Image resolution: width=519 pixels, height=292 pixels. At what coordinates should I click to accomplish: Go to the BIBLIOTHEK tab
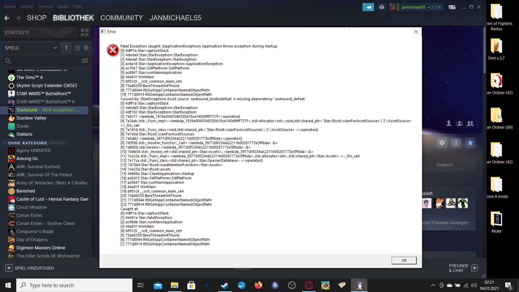point(74,18)
